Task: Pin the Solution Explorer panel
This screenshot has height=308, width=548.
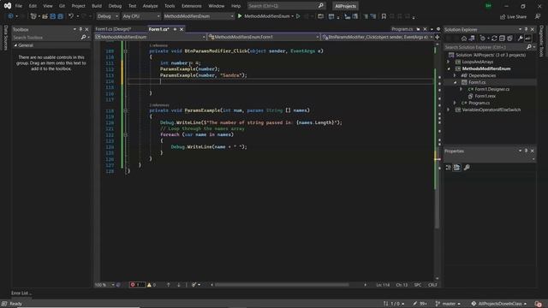Action: tap(526, 29)
